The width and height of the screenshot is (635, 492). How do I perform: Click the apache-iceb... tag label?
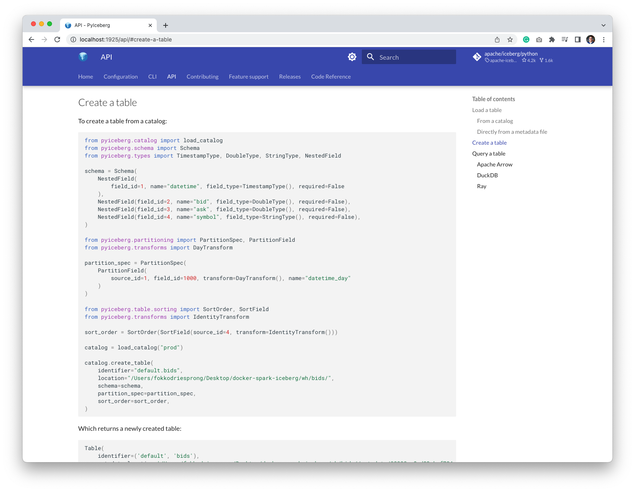(501, 60)
